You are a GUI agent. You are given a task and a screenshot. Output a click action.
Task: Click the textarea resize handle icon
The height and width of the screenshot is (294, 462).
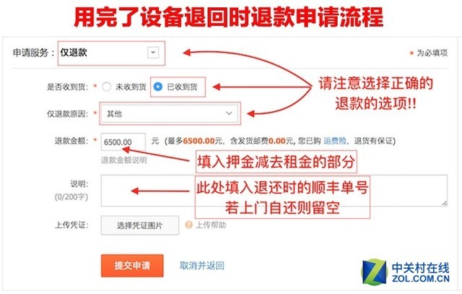[x=445, y=203]
